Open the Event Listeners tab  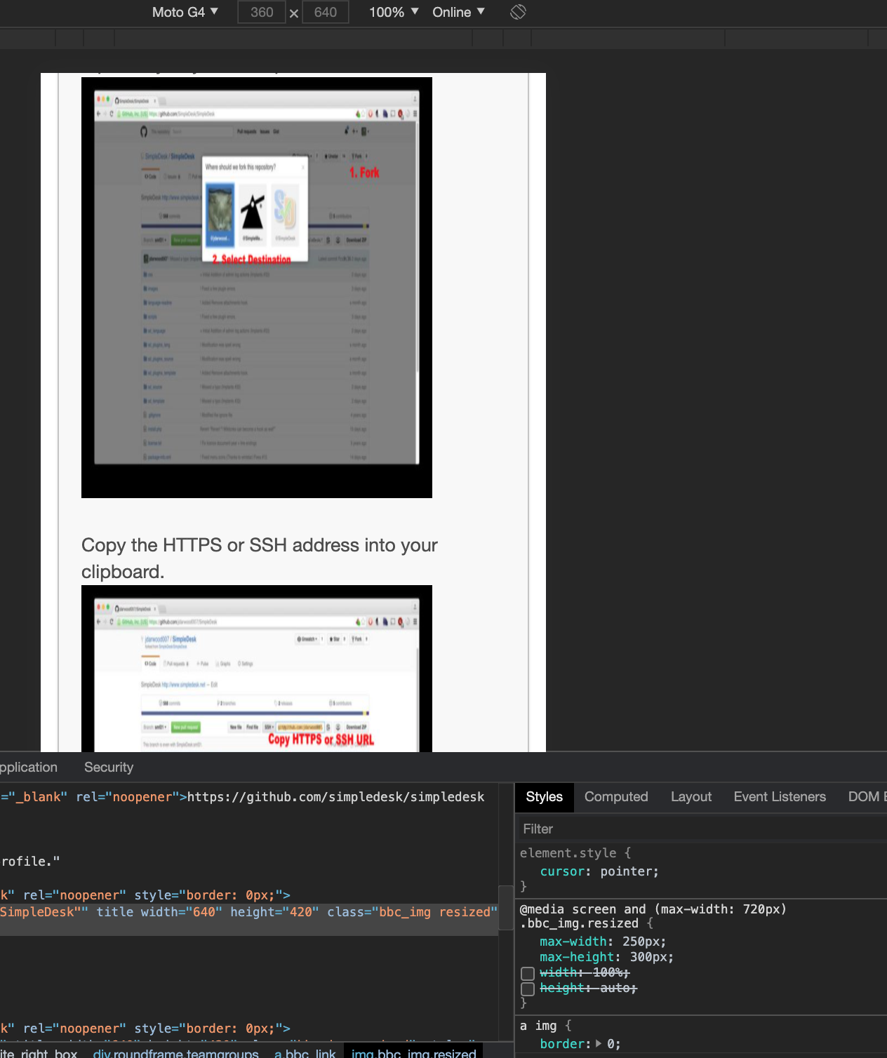coord(779,797)
